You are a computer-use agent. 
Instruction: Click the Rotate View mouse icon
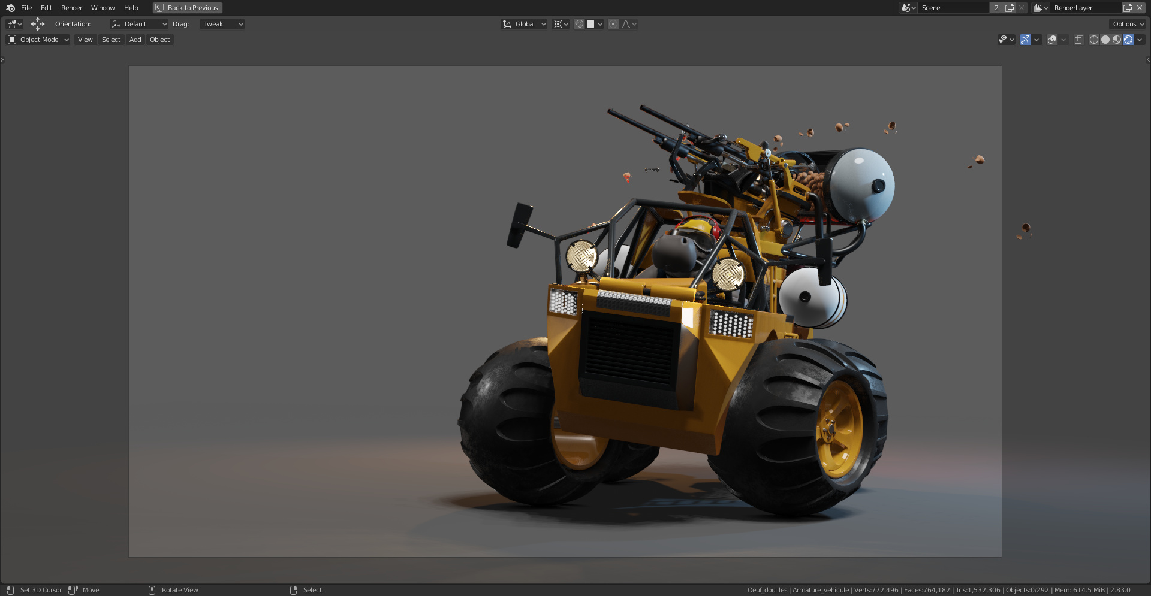(152, 590)
